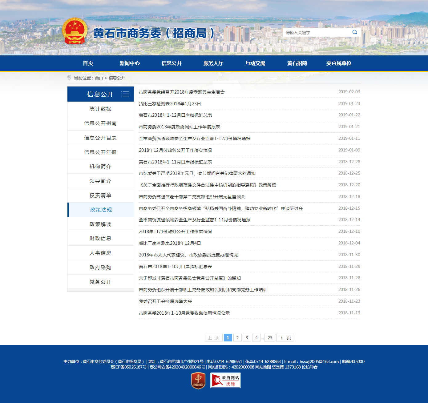Click the red 党政机关 badge icon
Viewport: 428px width, 403px height.
click(x=198, y=381)
